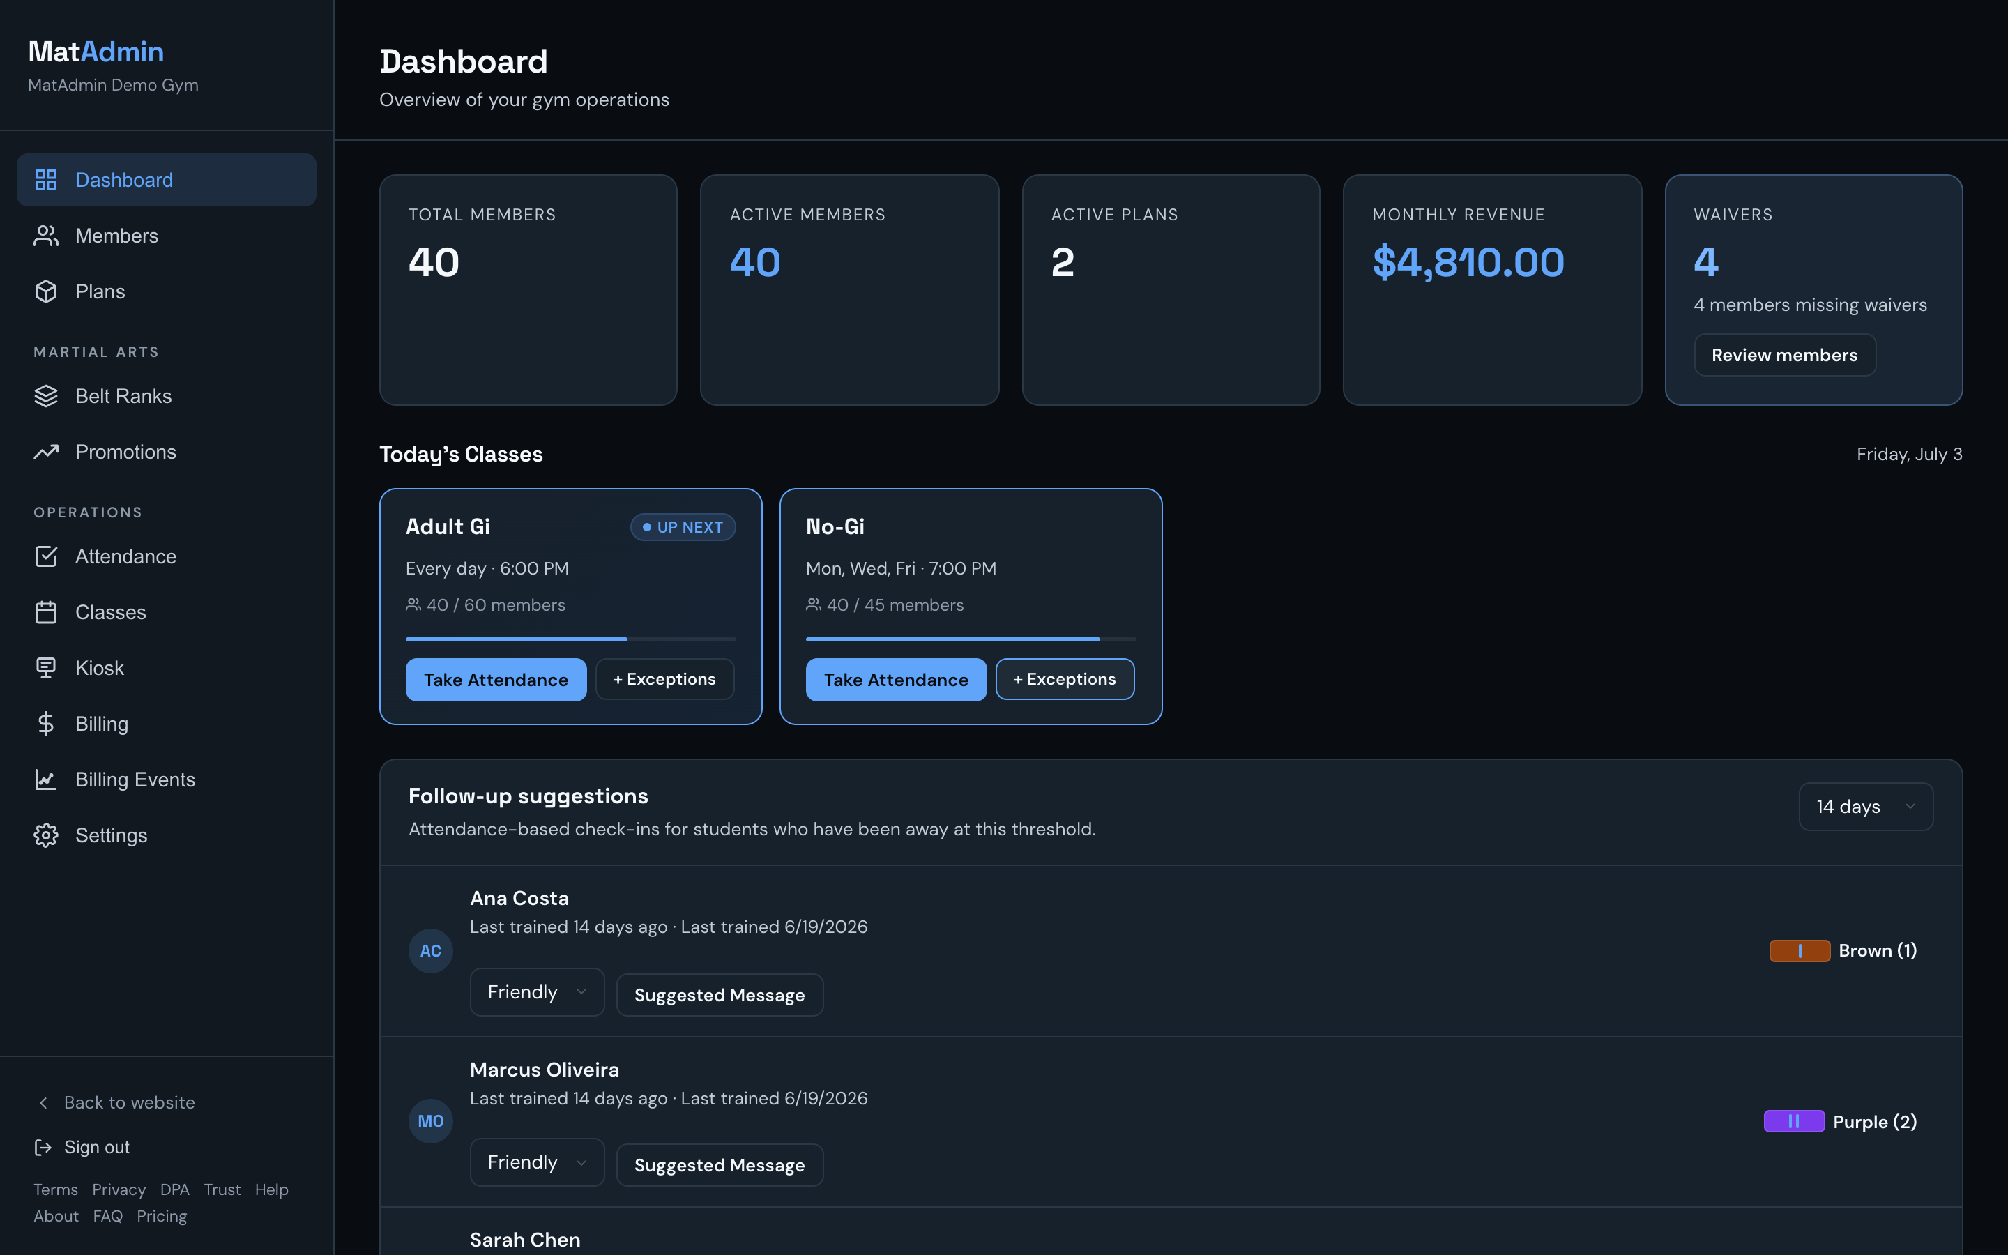The image size is (2008, 1255).
Task: Click the Total Members card
Action: coord(528,289)
